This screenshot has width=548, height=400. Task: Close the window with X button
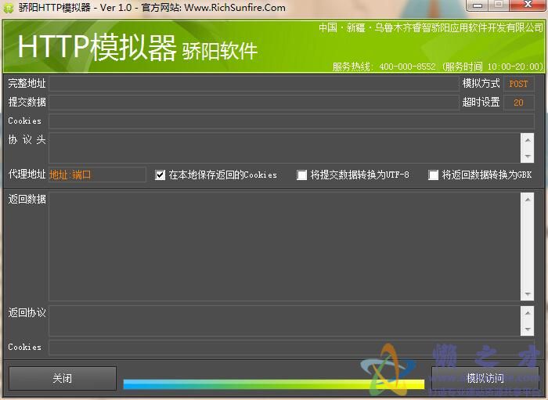(528, 5)
